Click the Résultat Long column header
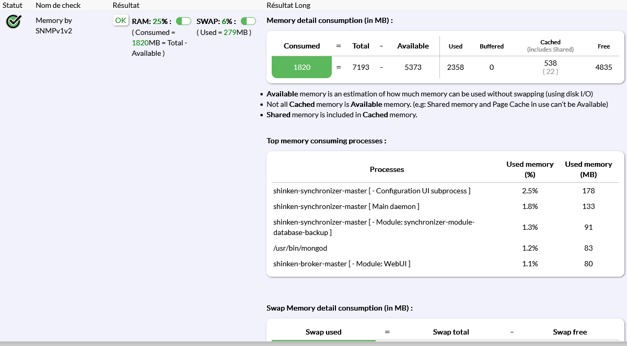Viewport: 627px width, 346px height. (x=288, y=5)
